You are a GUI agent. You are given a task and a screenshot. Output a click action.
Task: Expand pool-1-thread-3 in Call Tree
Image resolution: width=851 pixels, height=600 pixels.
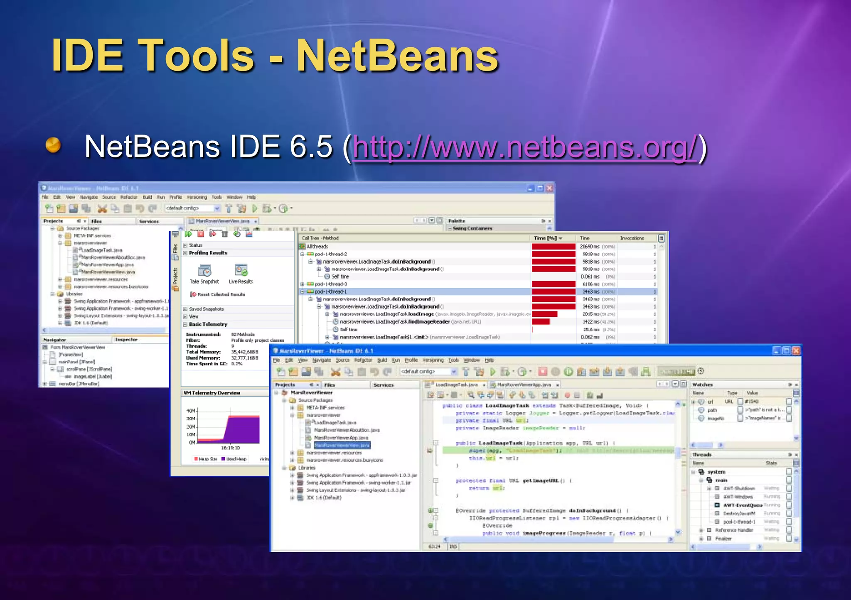[302, 284]
